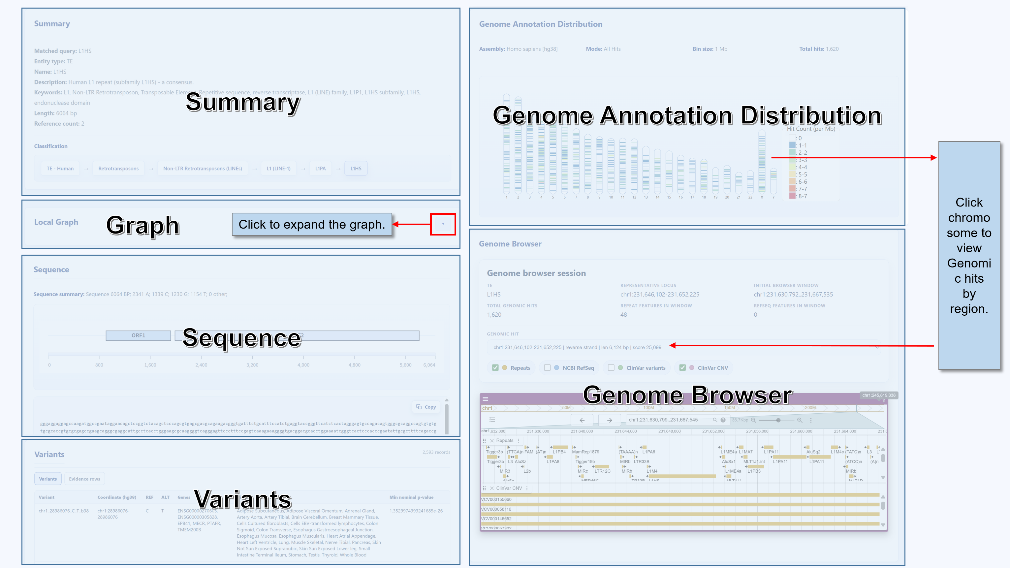This screenshot has width=1010, height=568.
Task: Click chromosome X in the ideogram
Action: [762, 162]
